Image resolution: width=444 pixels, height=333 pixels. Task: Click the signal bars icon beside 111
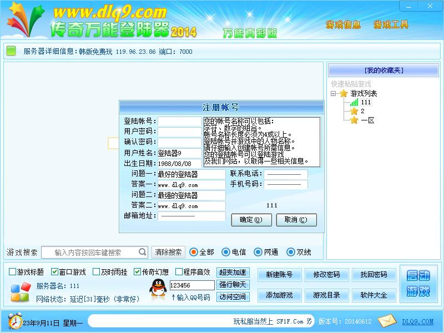pos(354,102)
